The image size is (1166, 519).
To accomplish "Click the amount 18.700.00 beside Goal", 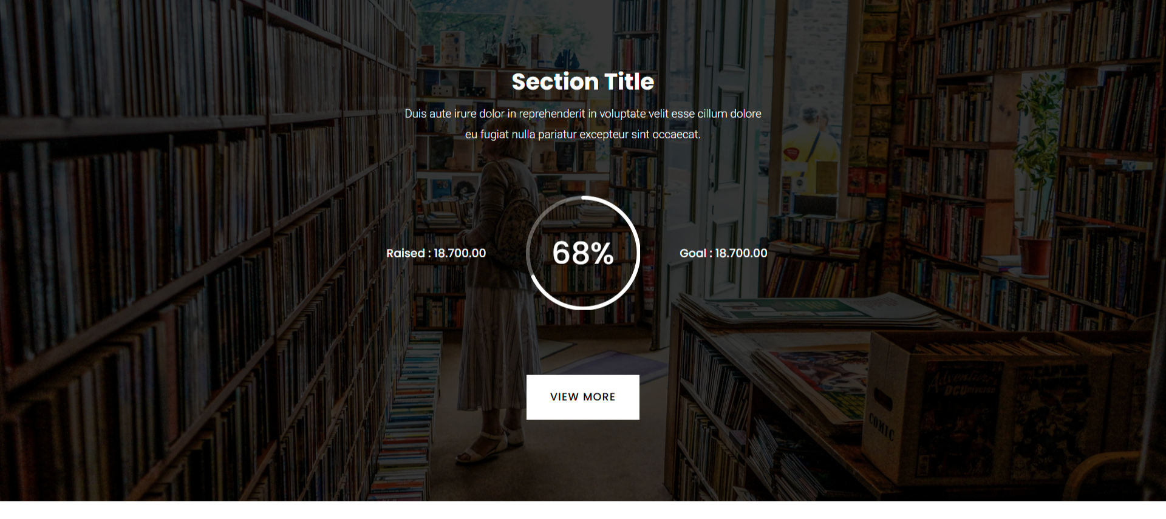I will [741, 253].
